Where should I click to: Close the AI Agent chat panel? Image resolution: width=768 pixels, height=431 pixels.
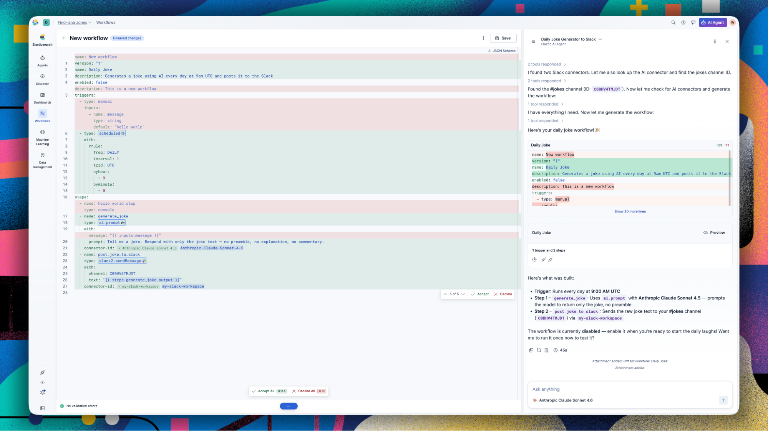727,41
